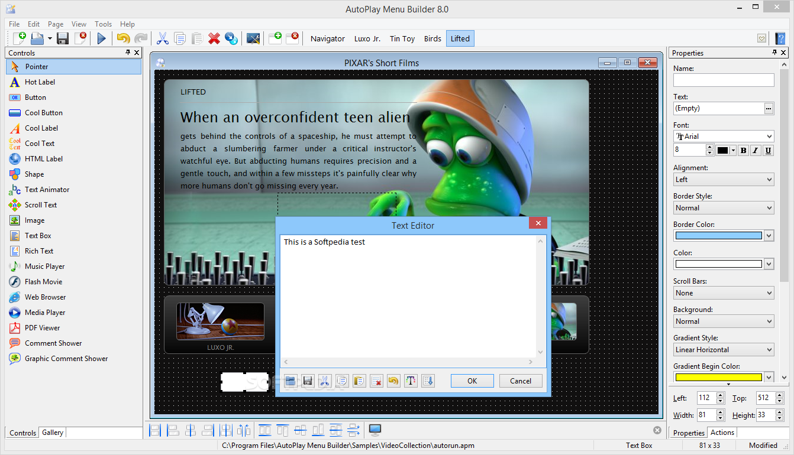
Task: Run the menu preview with the play icon
Action: click(x=102, y=38)
